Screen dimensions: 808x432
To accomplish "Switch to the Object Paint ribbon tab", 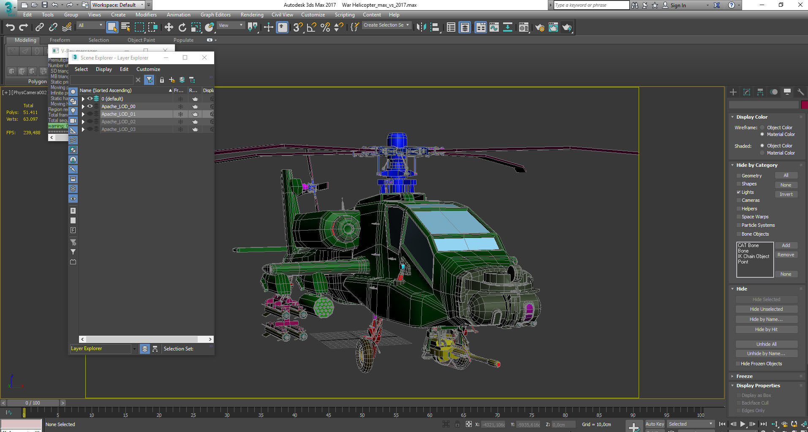I will 141,40.
